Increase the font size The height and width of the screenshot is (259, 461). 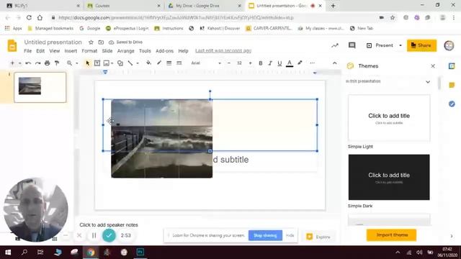point(250,63)
